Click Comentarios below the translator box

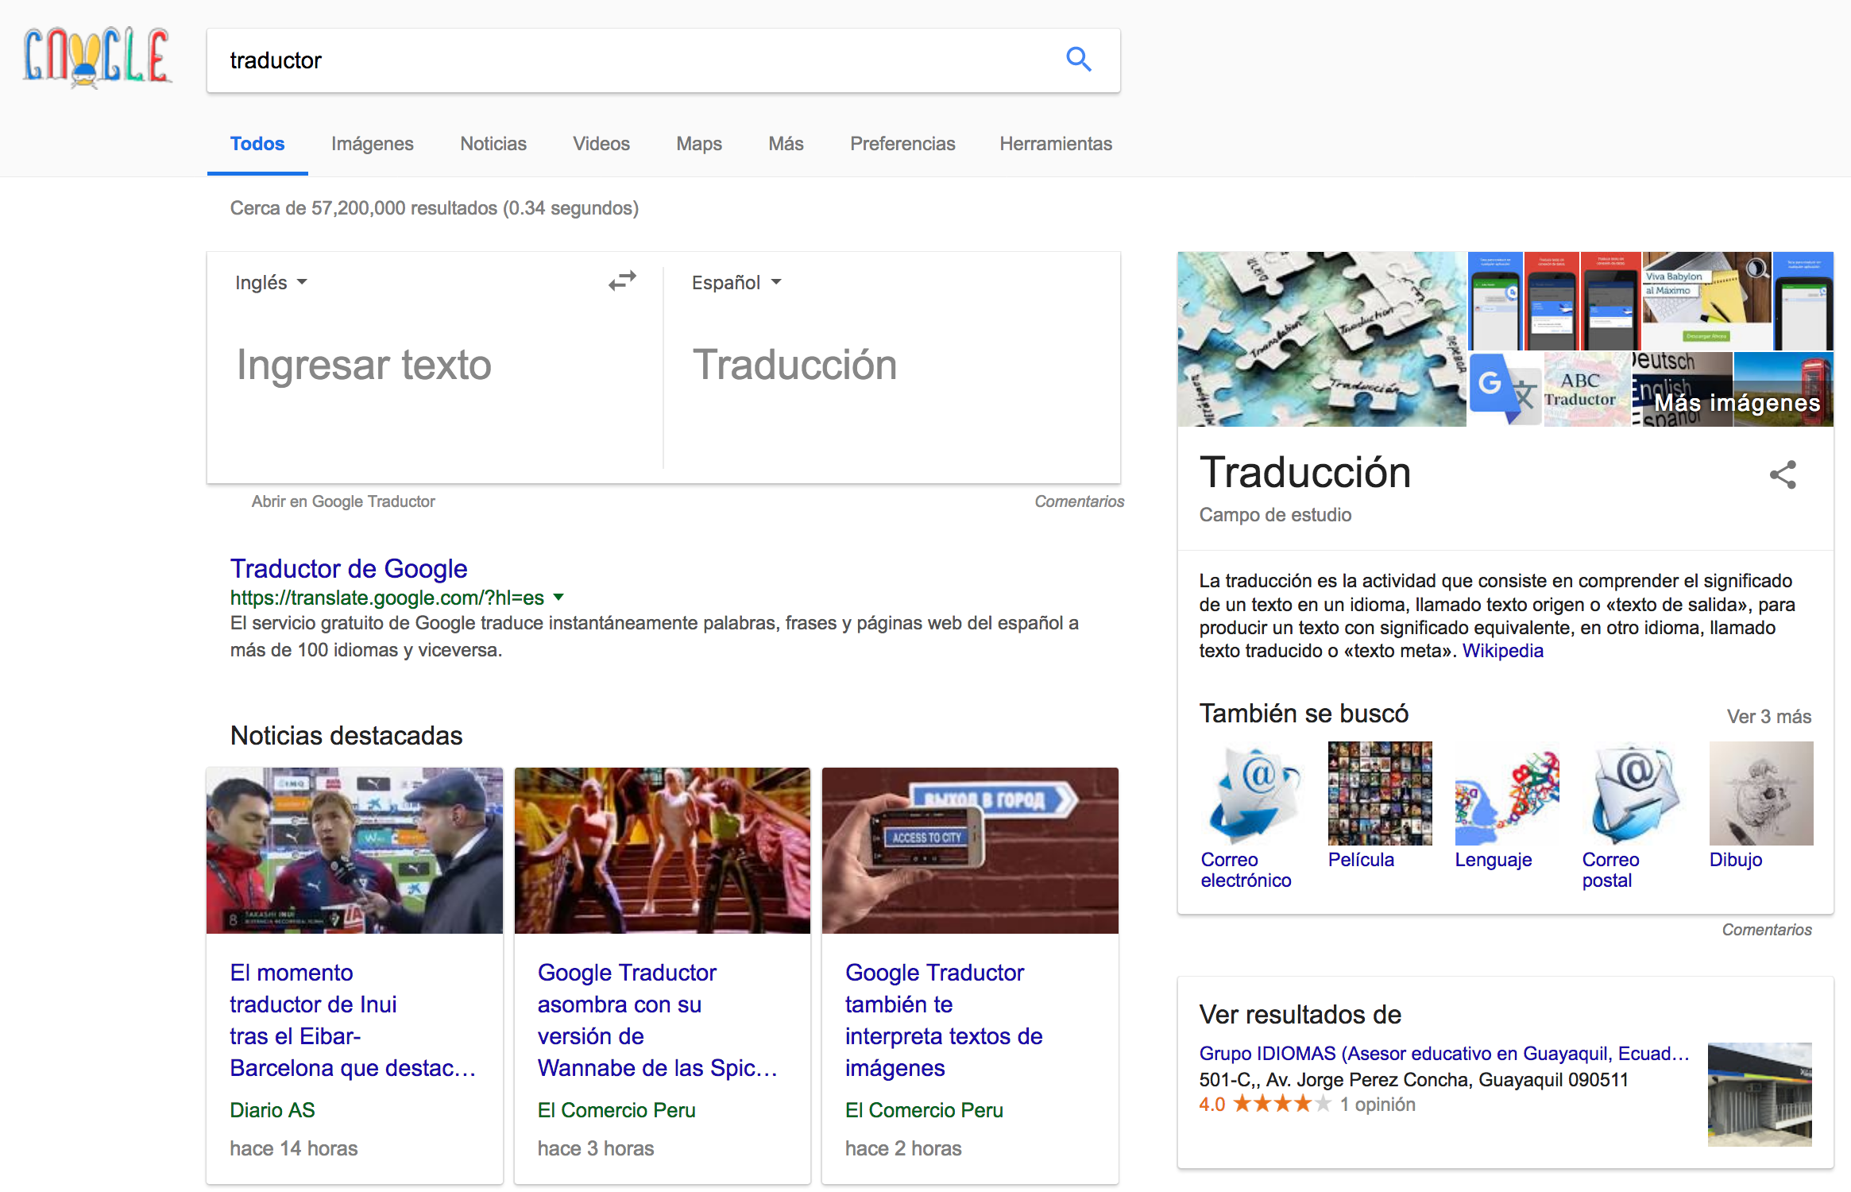tap(1079, 501)
